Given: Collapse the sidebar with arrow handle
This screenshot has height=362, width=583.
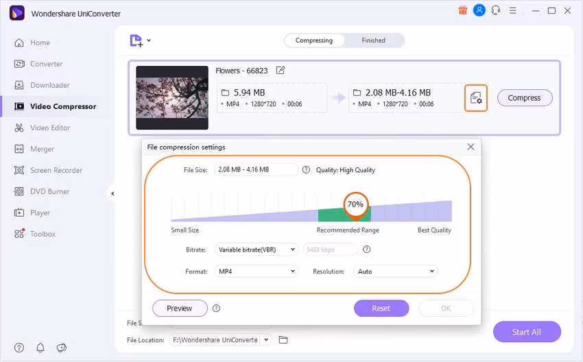Looking at the screenshot, I should tap(112, 193).
